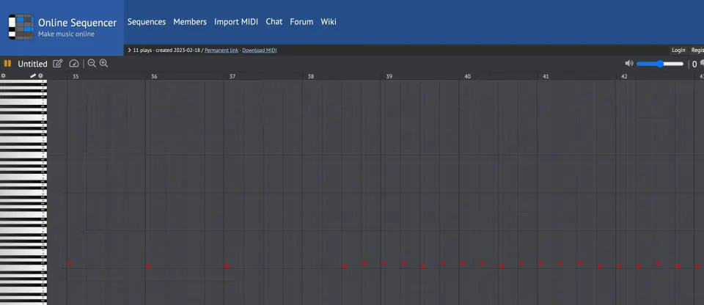
Task: Open the Chat page
Action: pos(274,21)
